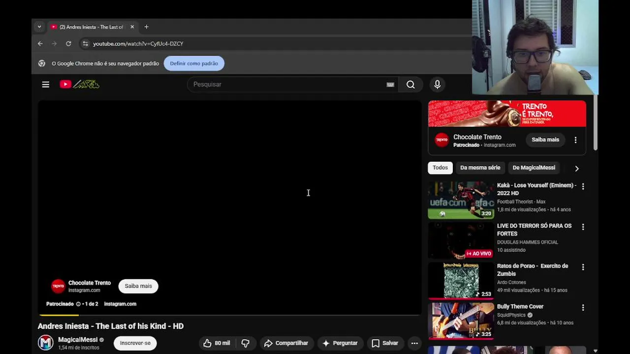The height and width of the screenshot is (354, 630).
Task: Click the address bar URL
Action: pyautogui.click(x=138, y=44)
